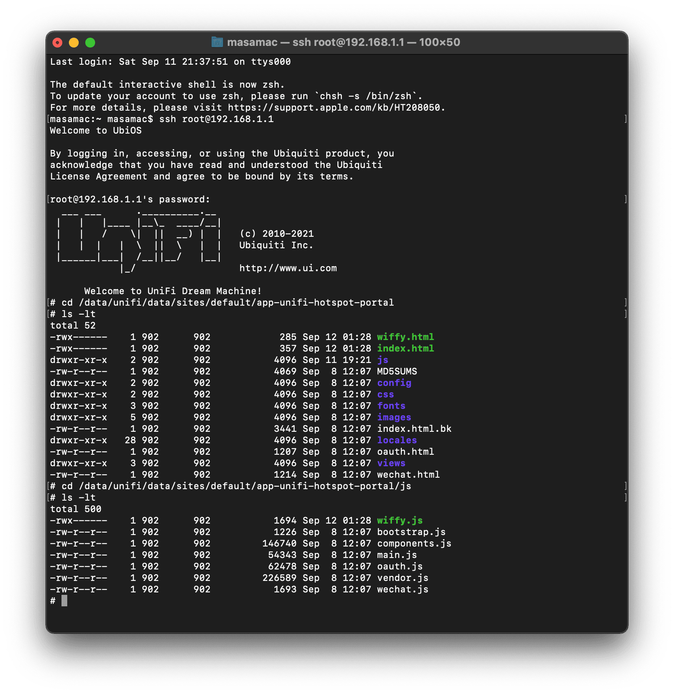Image resolution: width=674 pixels, height=694 pixels.
Task: Click the file size '226589' of vendor.js
Action: pyautogui.click(x=279, y=578)
